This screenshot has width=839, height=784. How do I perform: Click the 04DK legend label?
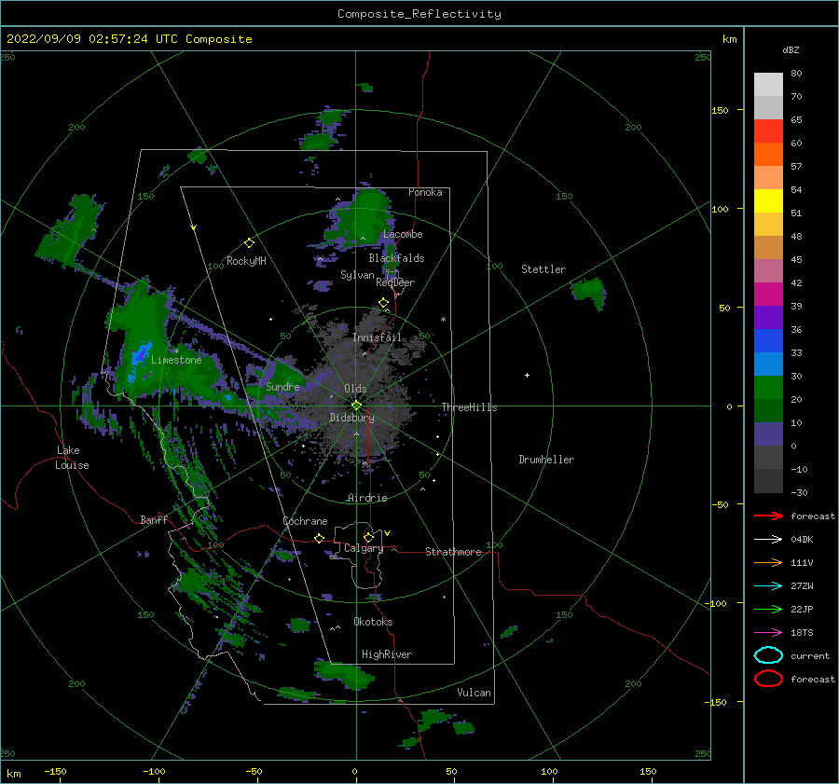[802, 539]
